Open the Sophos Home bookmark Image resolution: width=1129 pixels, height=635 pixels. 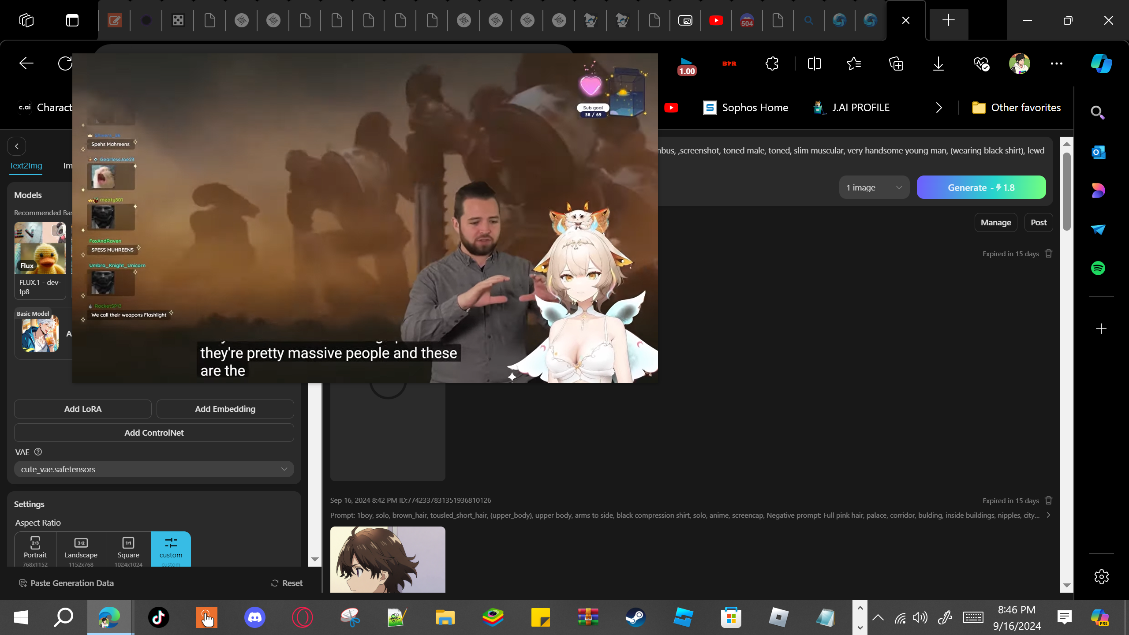(746, 108)
